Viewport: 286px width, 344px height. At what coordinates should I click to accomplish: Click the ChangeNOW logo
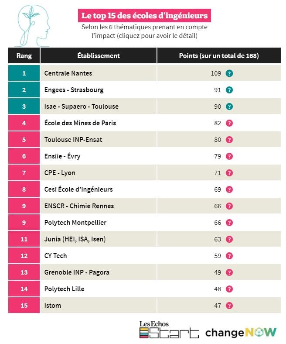tap(241, 333)
